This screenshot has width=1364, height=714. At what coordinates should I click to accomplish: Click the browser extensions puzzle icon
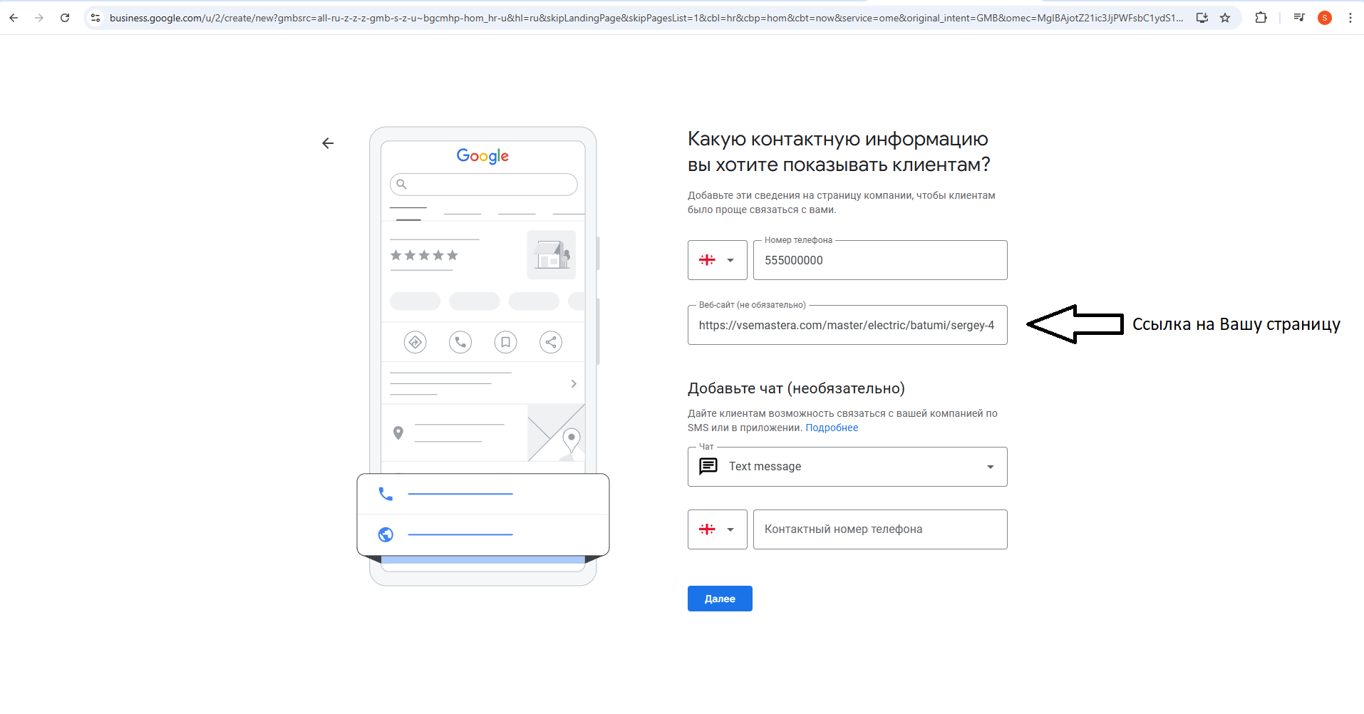click(1261, 18)
